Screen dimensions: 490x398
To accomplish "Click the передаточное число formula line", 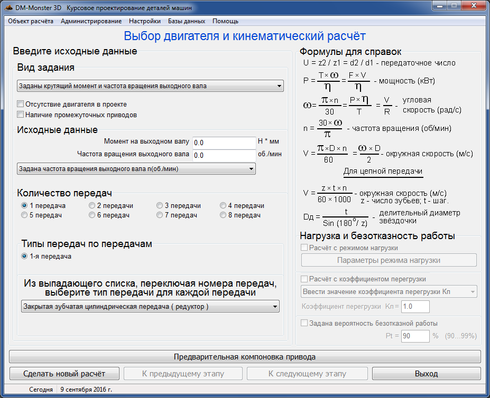I will coord(379,63).
